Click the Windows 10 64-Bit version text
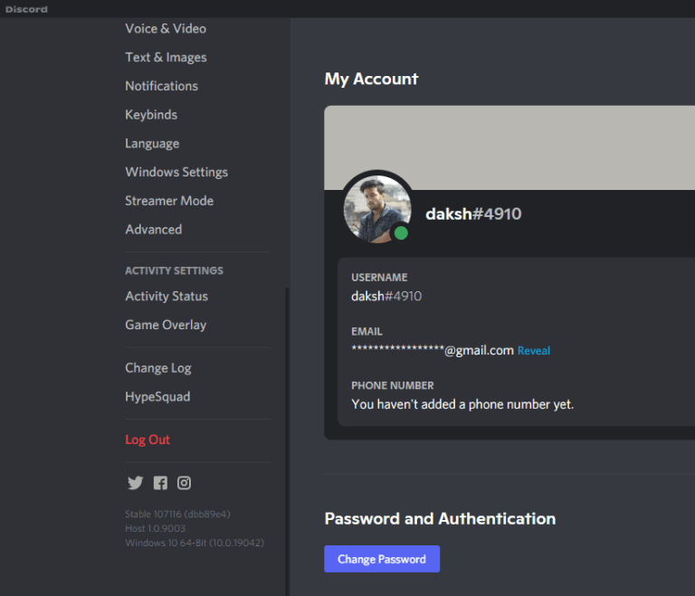 click(x=195, y=543)
